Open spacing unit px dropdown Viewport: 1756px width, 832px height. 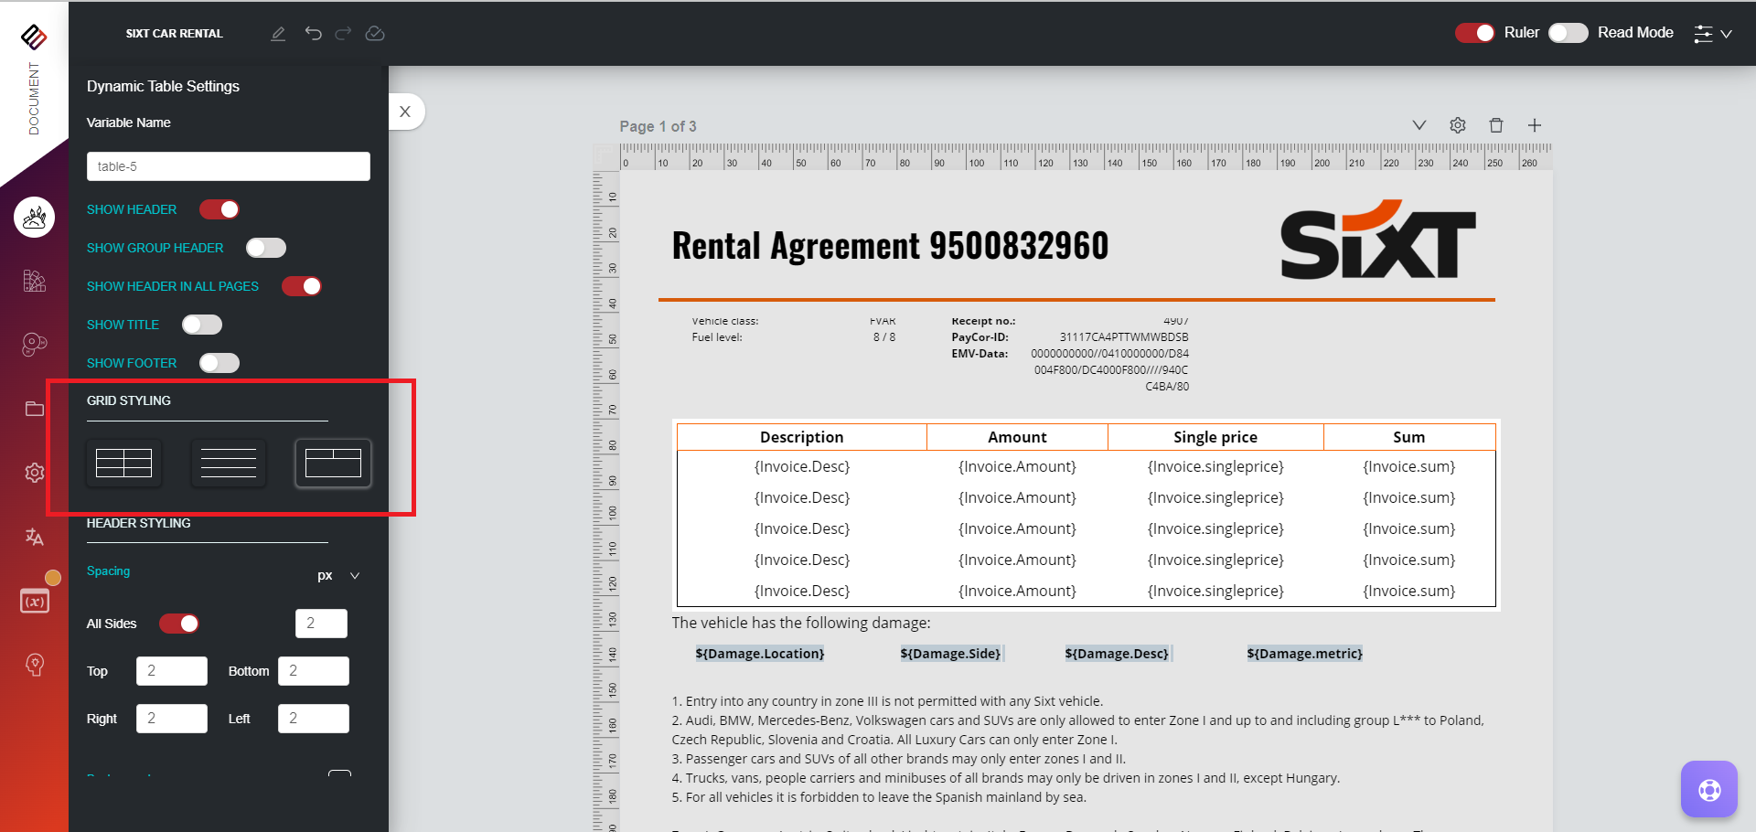click(x=339, y=575)
